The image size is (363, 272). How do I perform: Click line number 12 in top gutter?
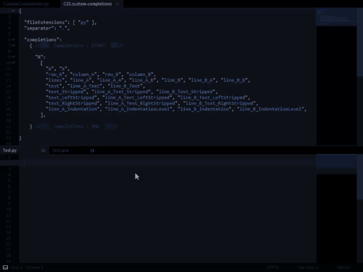click(8, 75)
